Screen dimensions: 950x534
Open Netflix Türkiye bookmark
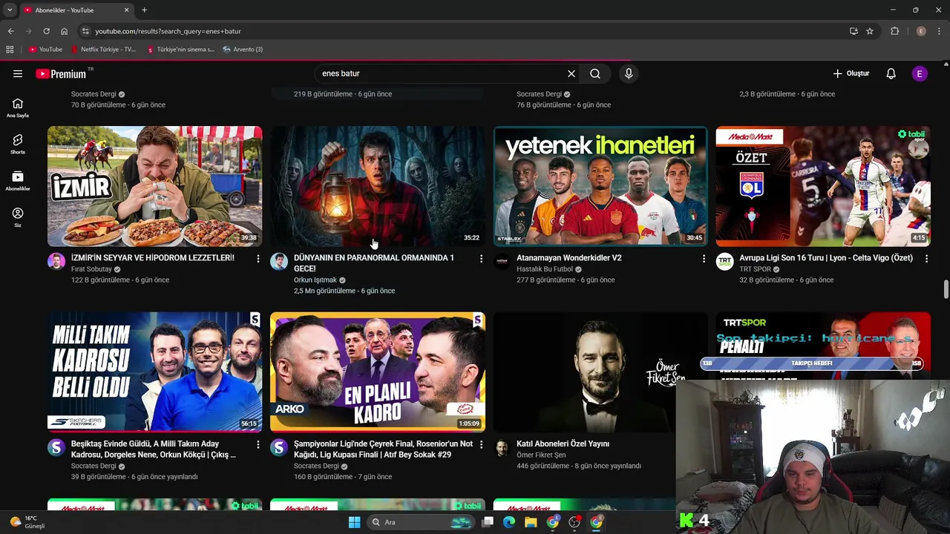click(104, 50)
